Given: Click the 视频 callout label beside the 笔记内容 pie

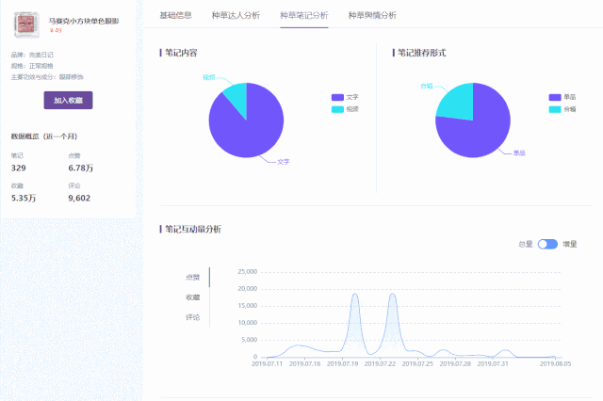Looking at the screenshot, I should (209, 77).
